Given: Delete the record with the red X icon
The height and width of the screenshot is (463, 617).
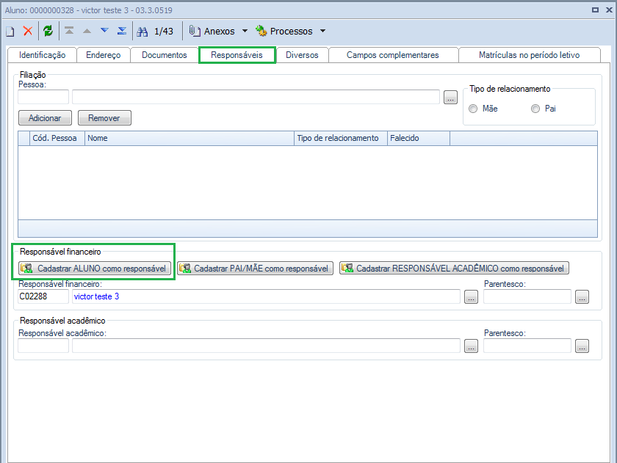Looking at the screenshot, I should tap(28, 31).
